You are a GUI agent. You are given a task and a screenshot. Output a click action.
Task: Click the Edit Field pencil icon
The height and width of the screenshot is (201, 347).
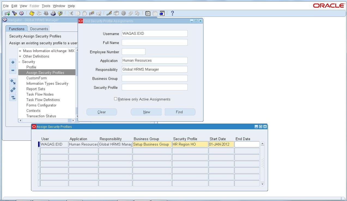point(109,13)
